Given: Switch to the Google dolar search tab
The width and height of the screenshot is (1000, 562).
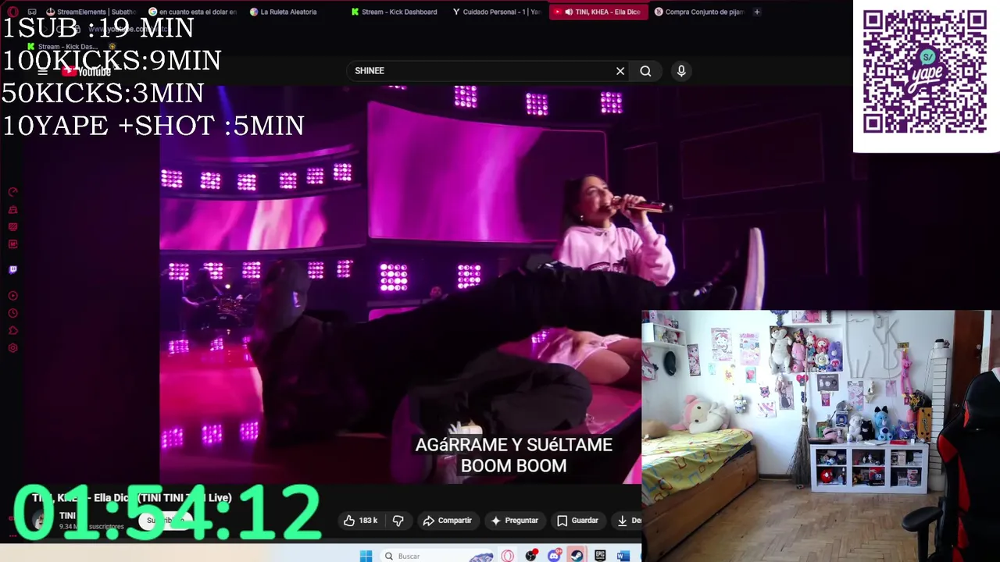Looking at the screenshot, I should (x=194, y=12).
